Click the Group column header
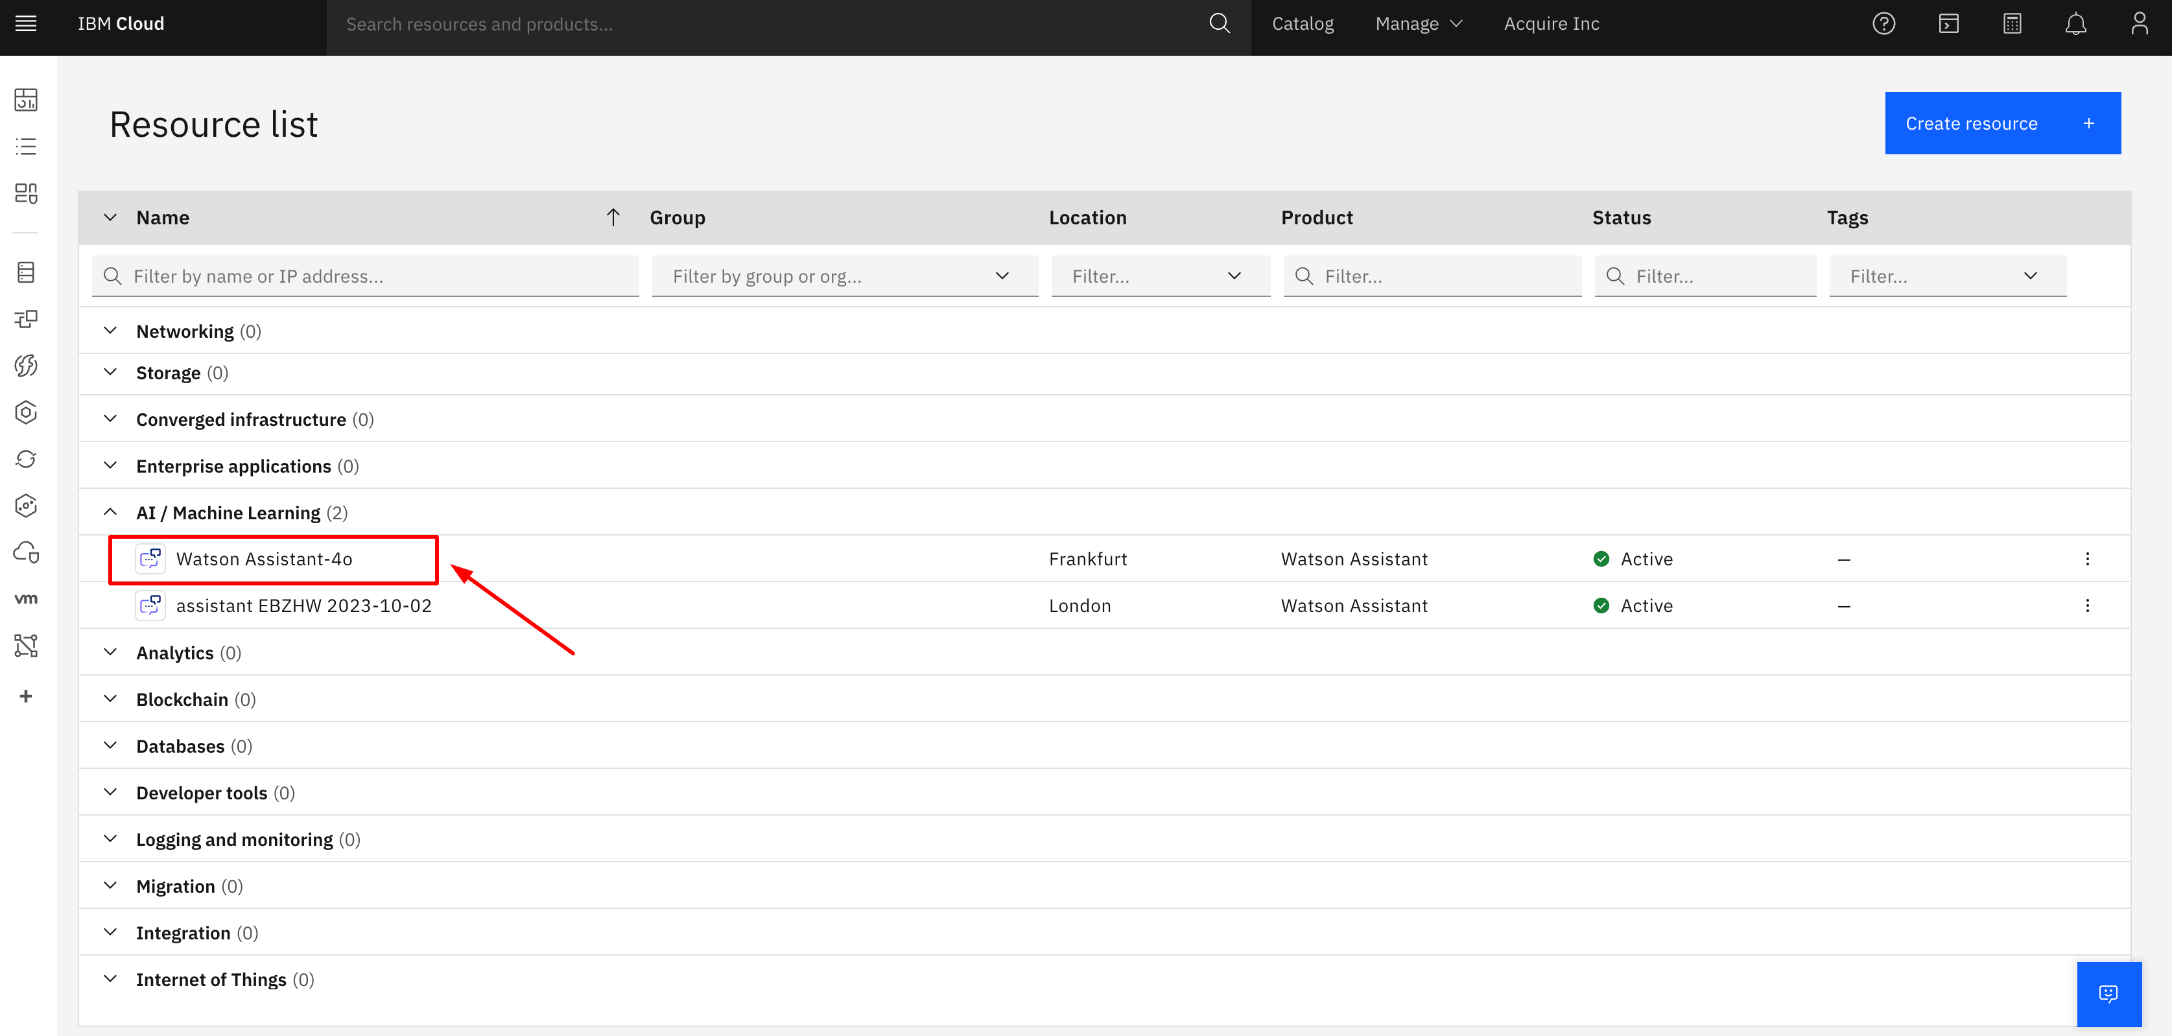This screenshot has width=2172, height=1036. pos(677,217)
